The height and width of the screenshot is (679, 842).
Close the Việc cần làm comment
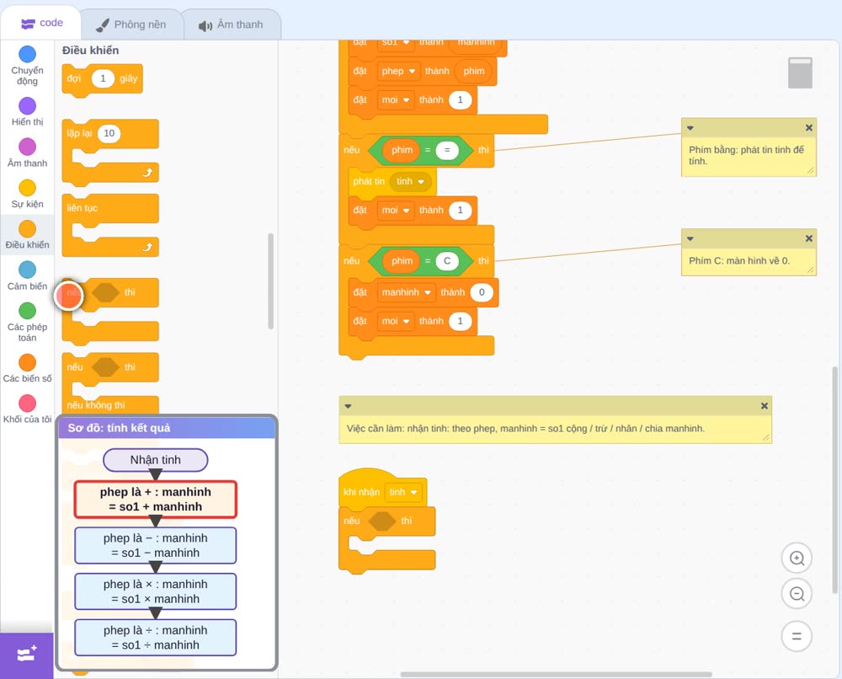(x=765, y=405)
